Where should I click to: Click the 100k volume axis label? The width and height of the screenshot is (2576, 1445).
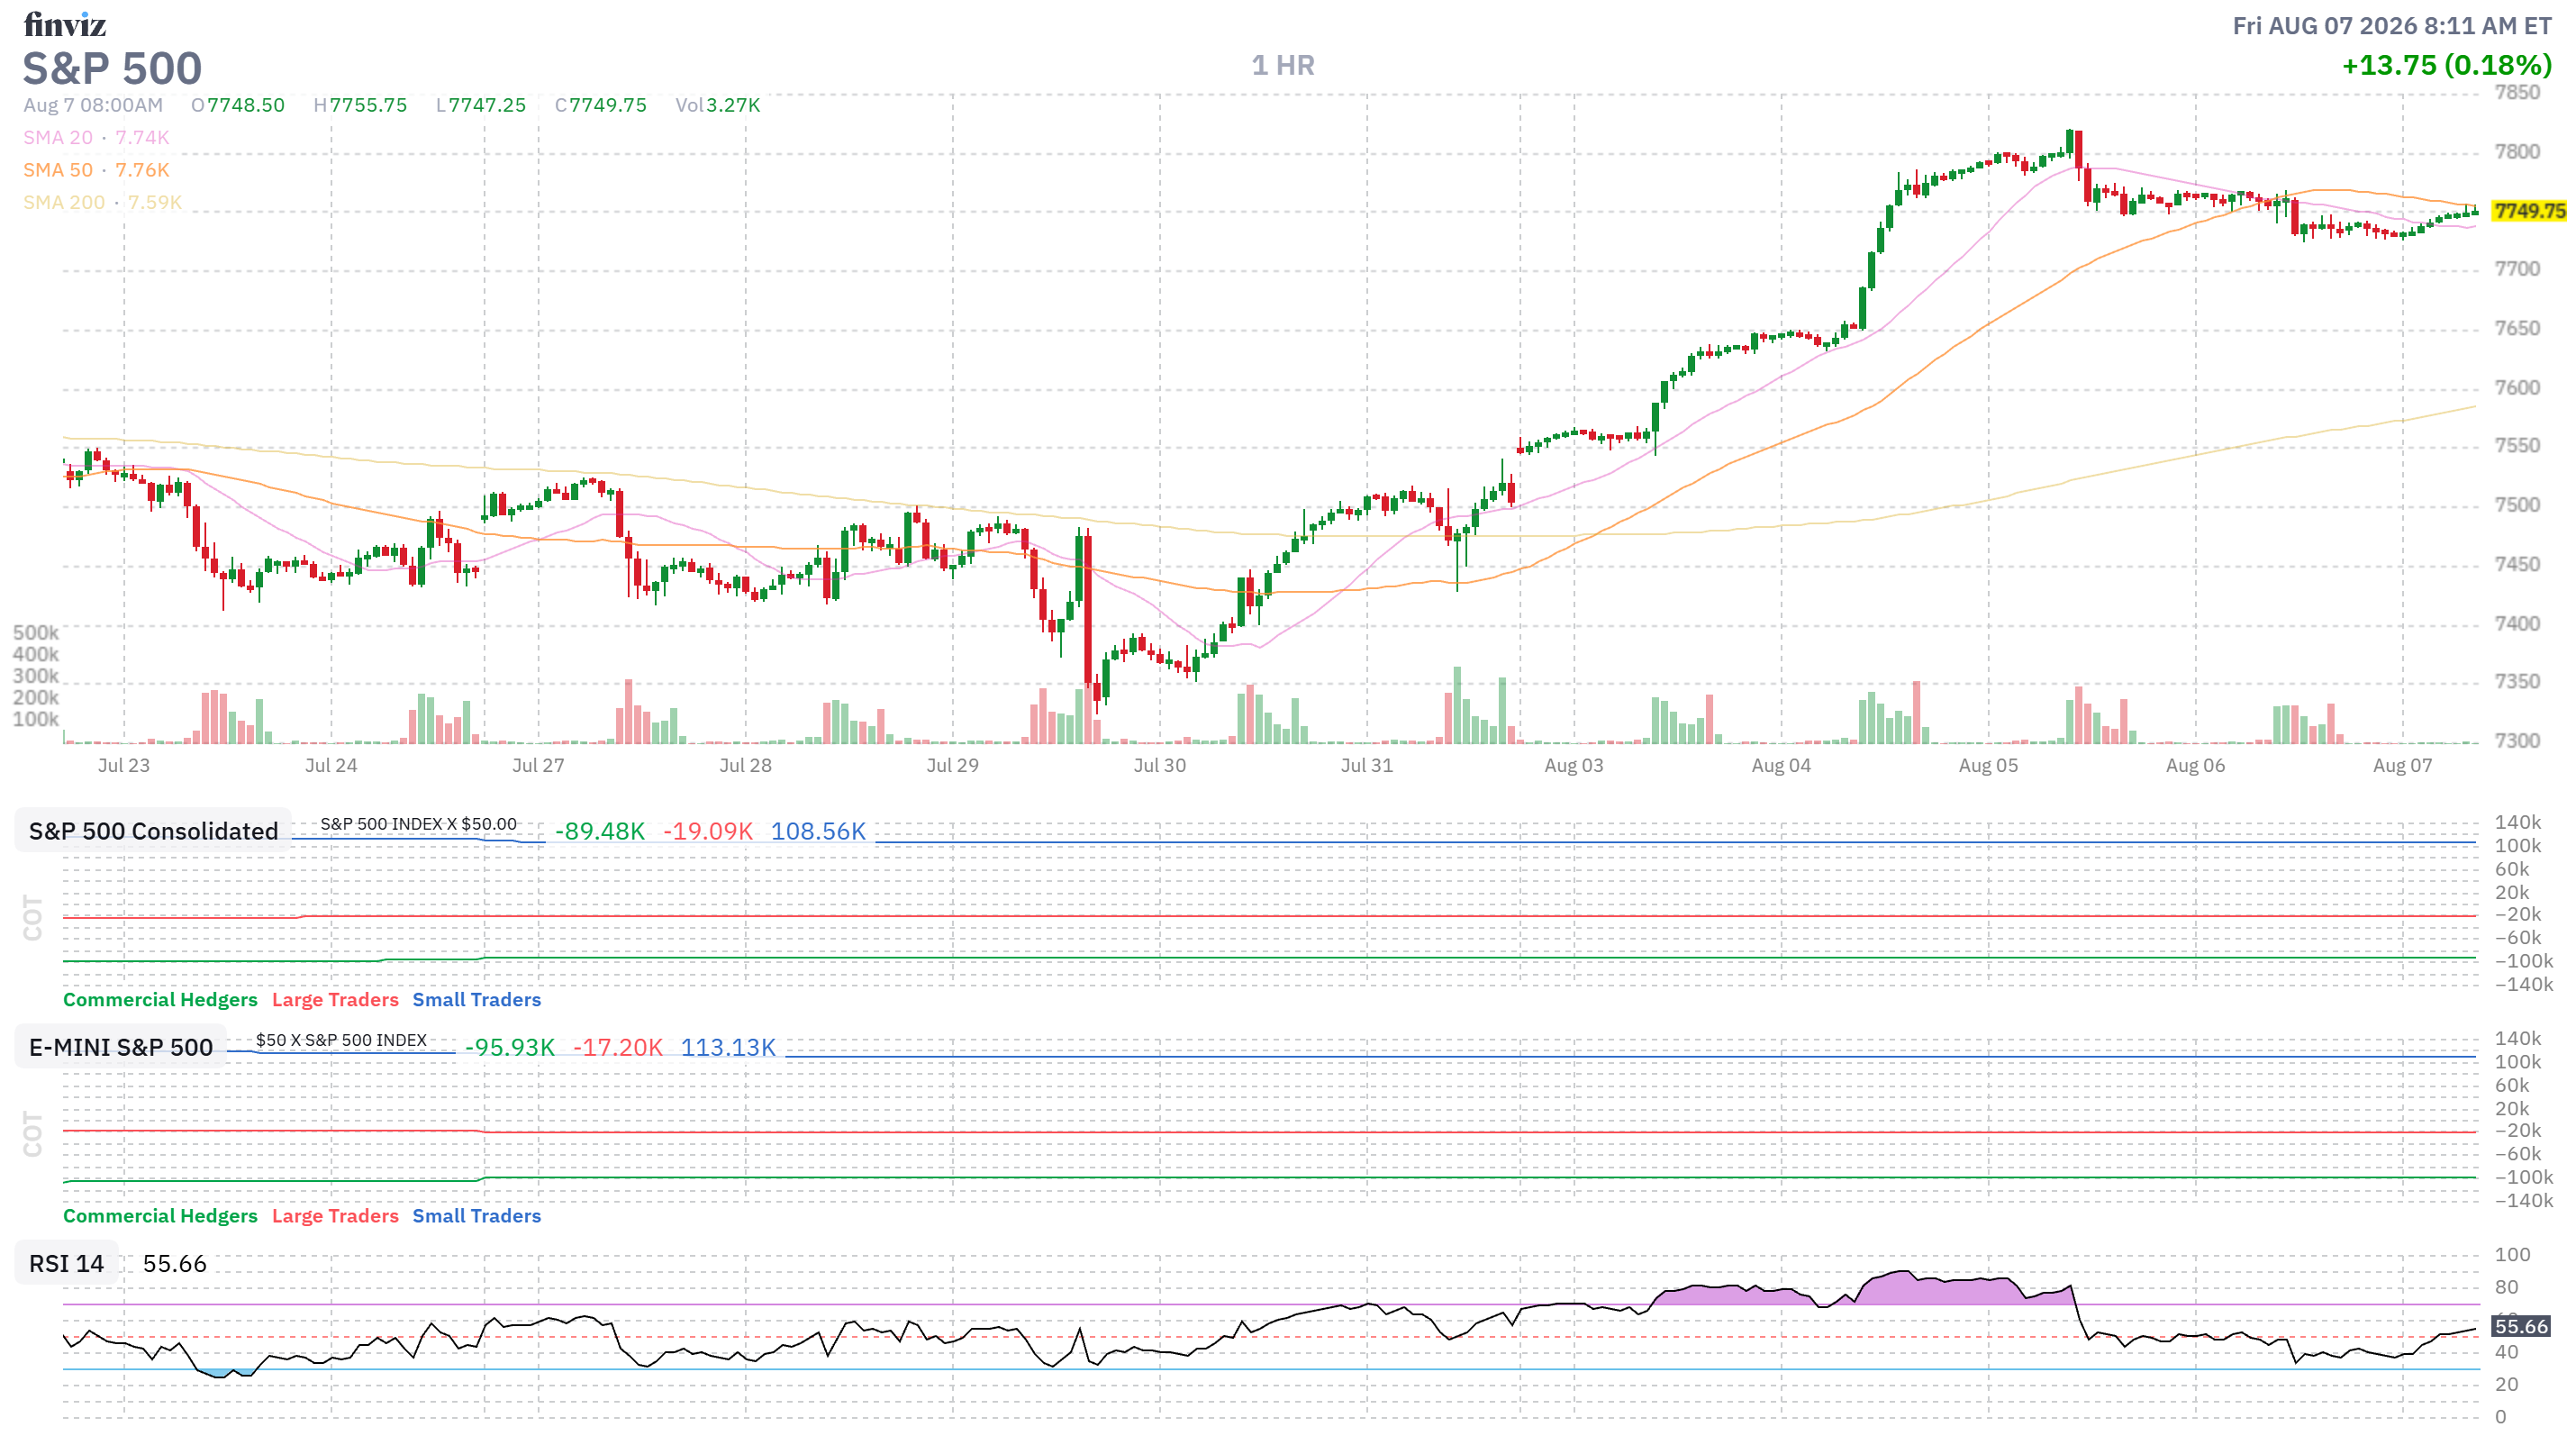pyautogui.click(x=35, y=719)
